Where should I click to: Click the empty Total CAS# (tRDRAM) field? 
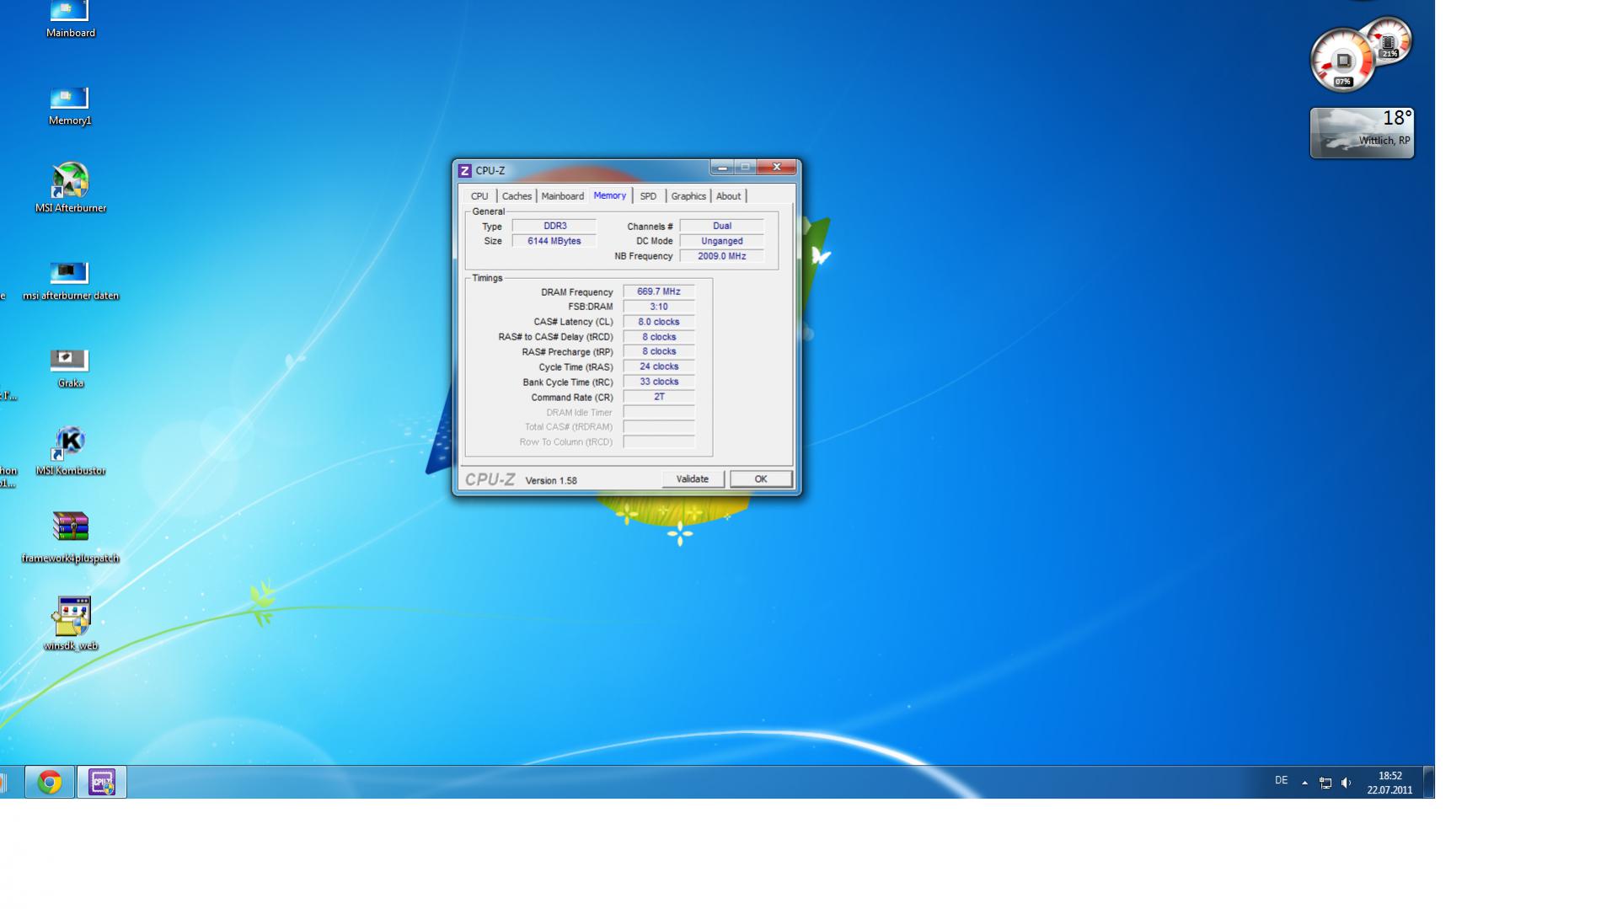click(659, 427)
